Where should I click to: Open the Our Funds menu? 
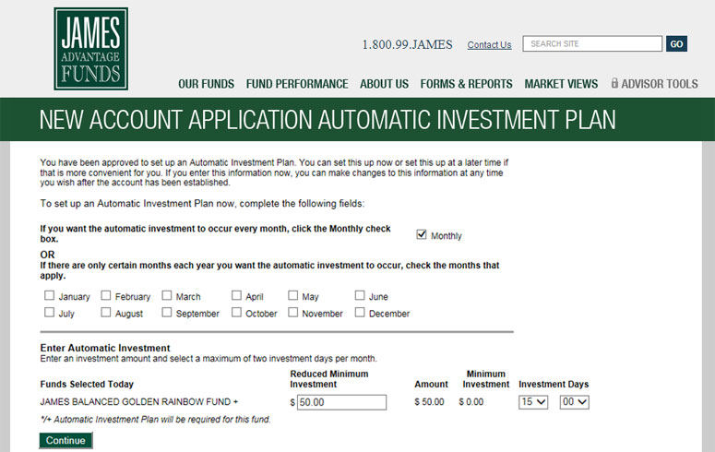point(206,84)
